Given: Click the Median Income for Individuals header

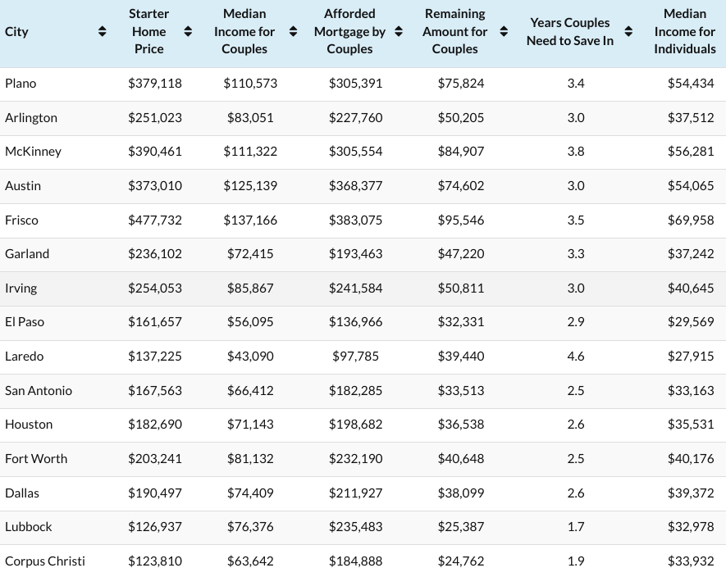Looking at the screenshot, I should [x=684, y=32].
